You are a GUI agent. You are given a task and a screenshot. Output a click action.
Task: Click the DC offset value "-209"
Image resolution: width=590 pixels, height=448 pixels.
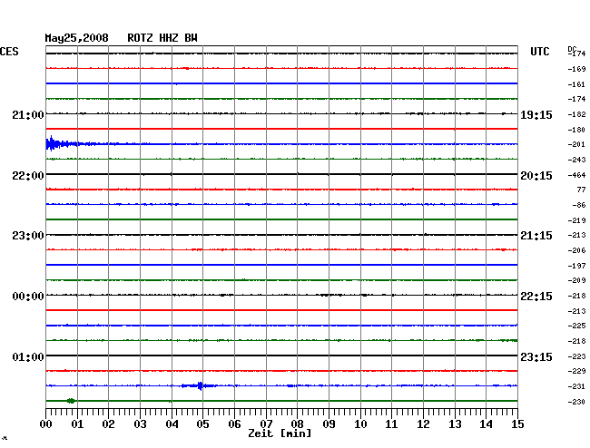[576, 280]
